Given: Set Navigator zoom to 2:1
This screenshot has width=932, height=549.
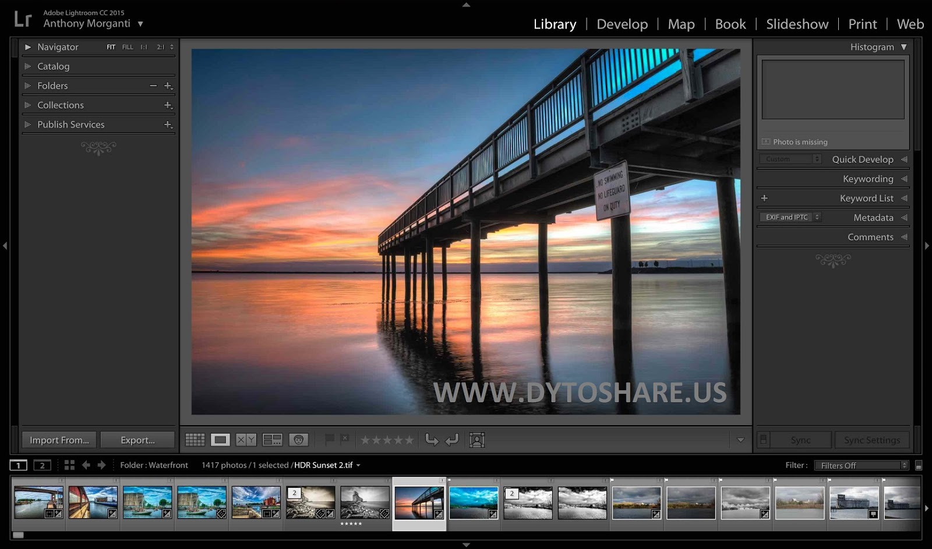Looking at the screenshot, I should click(160, 47).
